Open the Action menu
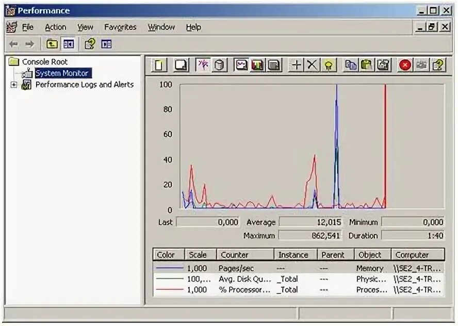Image resolution: width=458 pixels, height=326 pixels. [56, 27]
